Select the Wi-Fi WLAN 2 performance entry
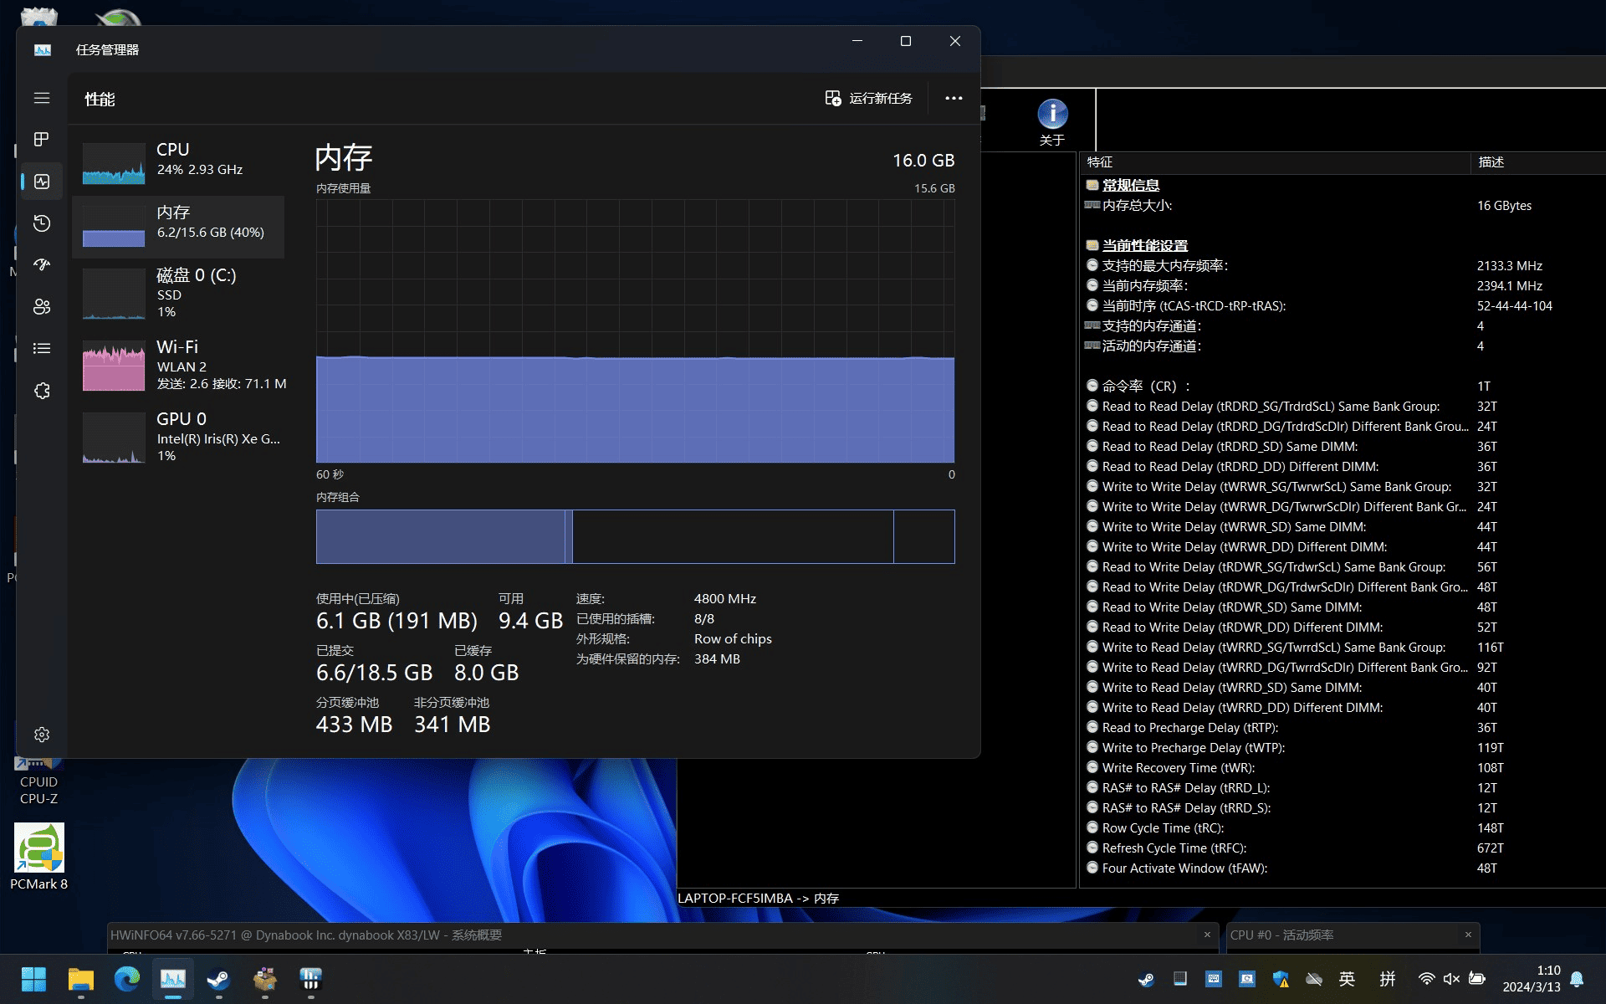 point(180,365)
